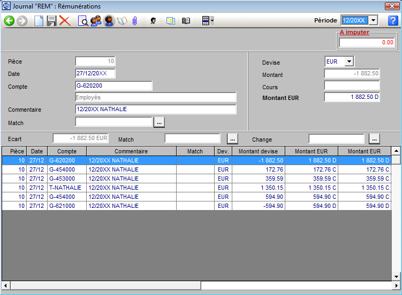Image resolution: width=402 pixels, height=295 pixels.
Task: Click the Commentaire input field
Action: tap(156, 110)
